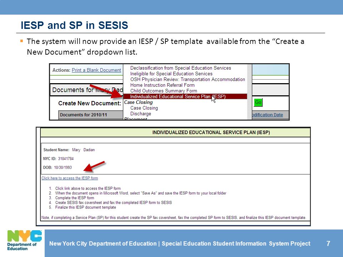Select the indented Case Closing option
The height and width of the screenshot is (257, 343).
point(144,108)
